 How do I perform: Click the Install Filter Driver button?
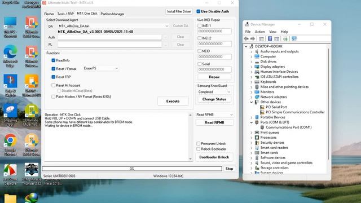(x=179, y=11)
